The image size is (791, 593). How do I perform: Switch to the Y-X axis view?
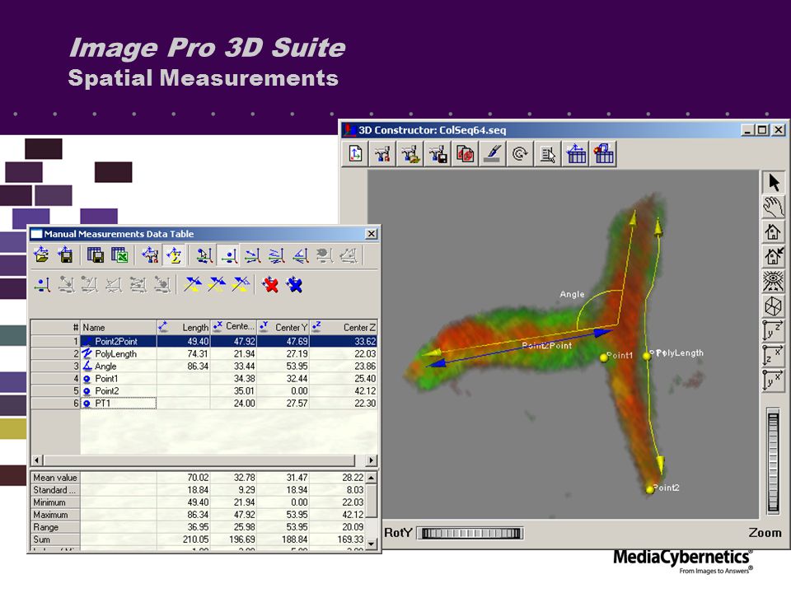pyautogui.click(x=773, y=380)
